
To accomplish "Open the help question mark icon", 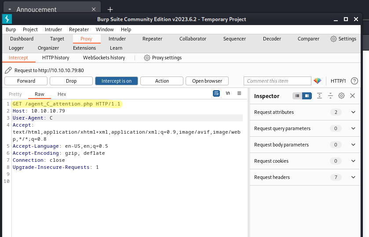I will click(354, 81).
